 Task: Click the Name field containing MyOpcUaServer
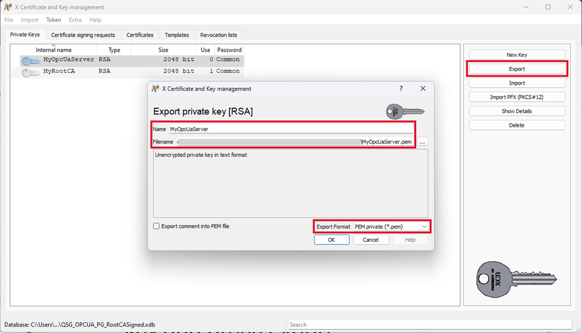(x=290, y=129)
